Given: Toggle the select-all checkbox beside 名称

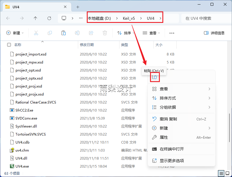Looking at the screenshot, I should (9, 45).
